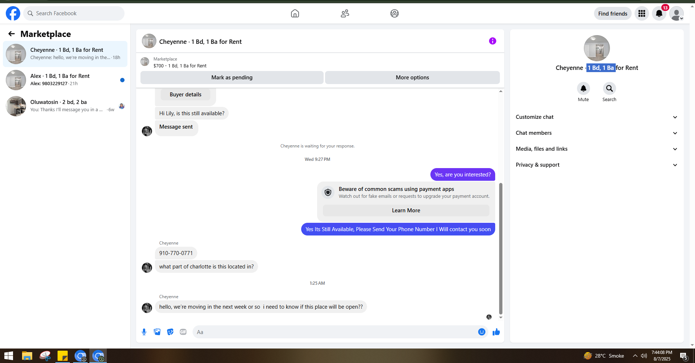Viewport: 695px width, 363px height.
Task: Expand Customize chat section
Action: [x=597, y=117]
